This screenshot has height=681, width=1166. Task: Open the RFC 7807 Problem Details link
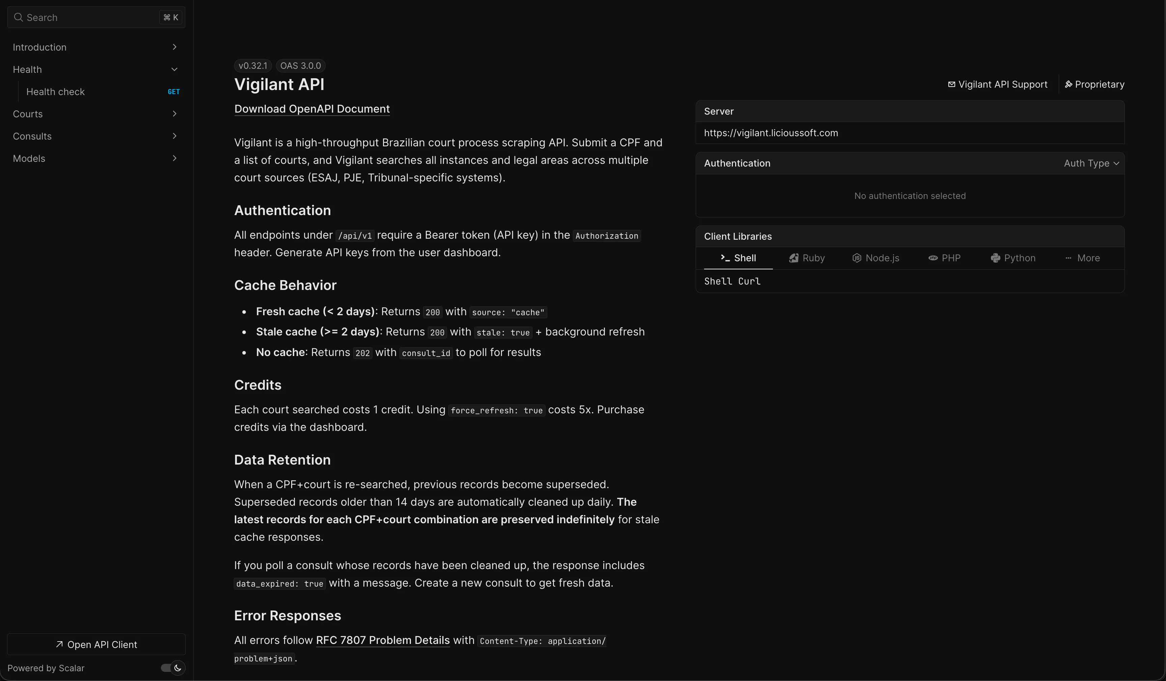click(x=383, y=640)
